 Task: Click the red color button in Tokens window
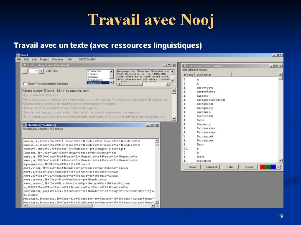point(263,167)
